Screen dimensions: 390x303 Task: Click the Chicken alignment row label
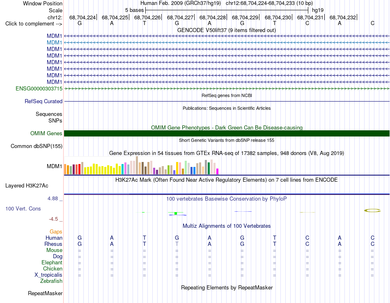tap(53, 268)
